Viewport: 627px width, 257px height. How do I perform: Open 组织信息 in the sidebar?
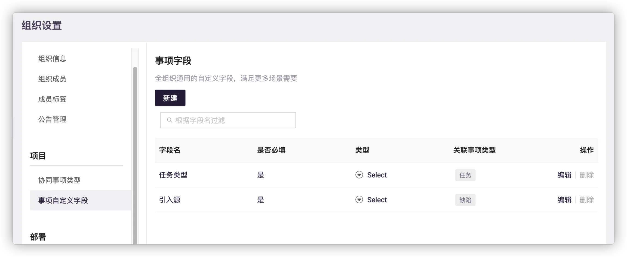tap(52, 59)
